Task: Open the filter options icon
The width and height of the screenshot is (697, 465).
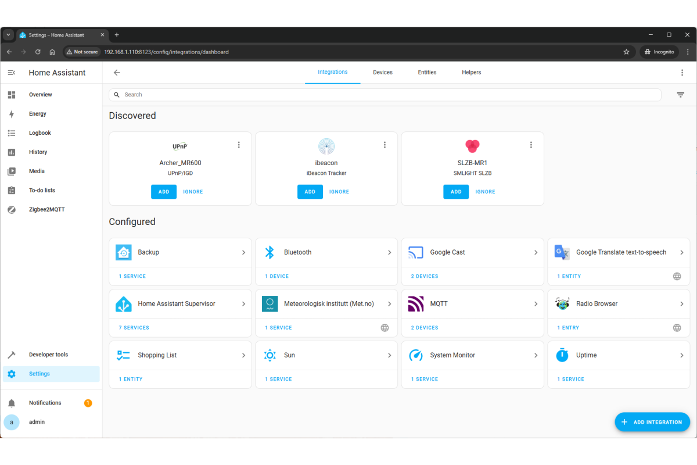Action: pyautogui.click(x=680, y=95)
